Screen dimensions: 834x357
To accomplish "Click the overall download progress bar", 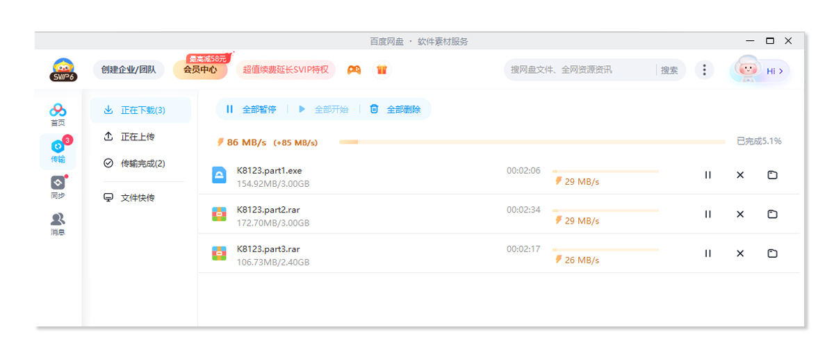I will pyautogui.click(x=532, y=142).
